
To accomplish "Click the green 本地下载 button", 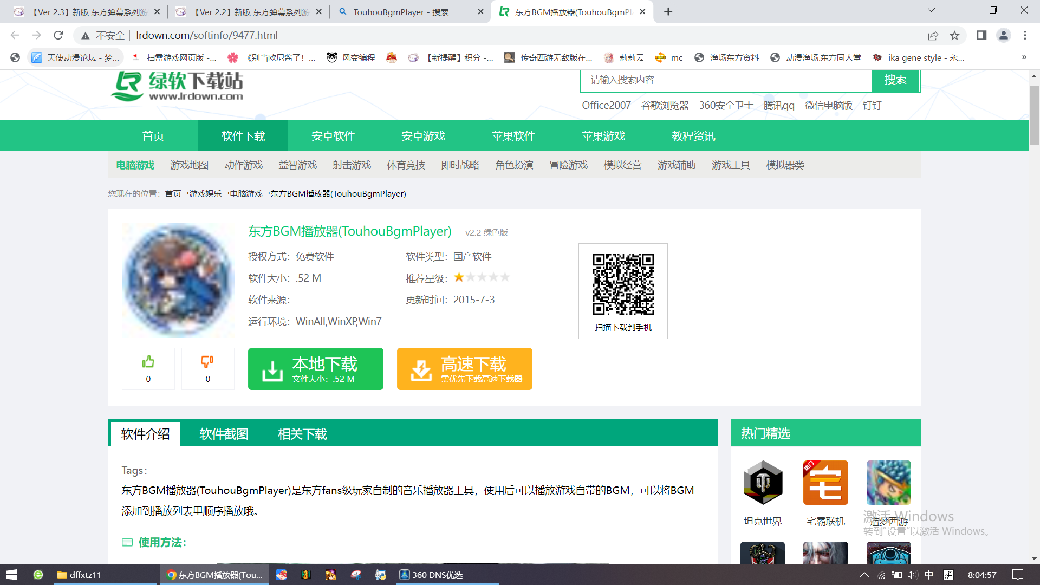I will point(315,369).
